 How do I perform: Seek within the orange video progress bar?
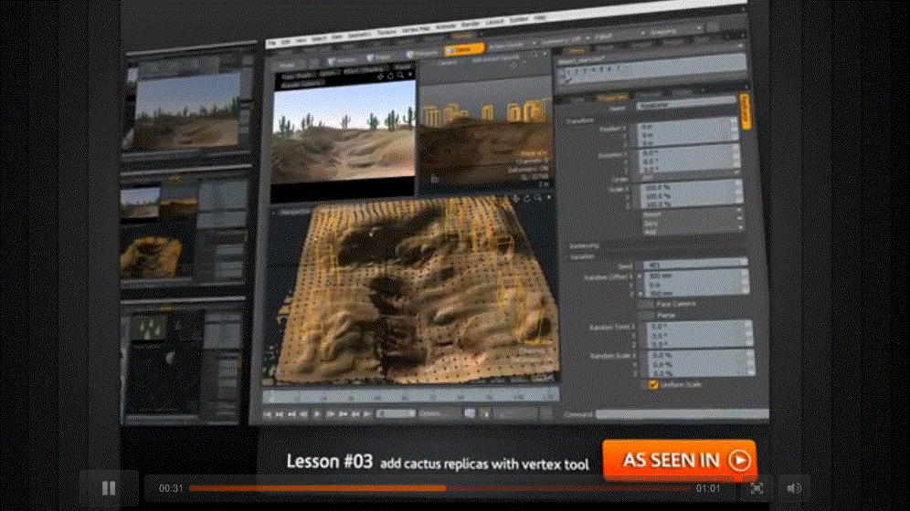pyautogui.click(x=441, y=488)
